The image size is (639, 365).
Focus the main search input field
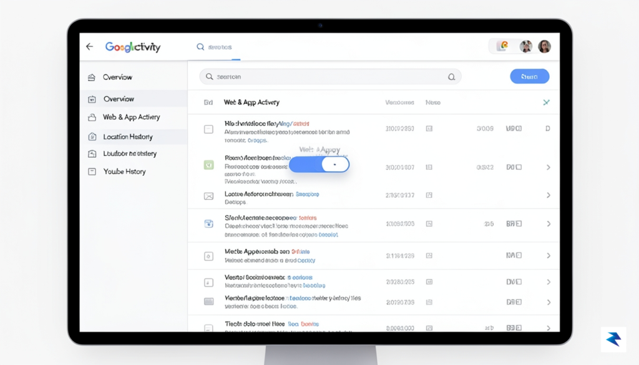[330, 77]
